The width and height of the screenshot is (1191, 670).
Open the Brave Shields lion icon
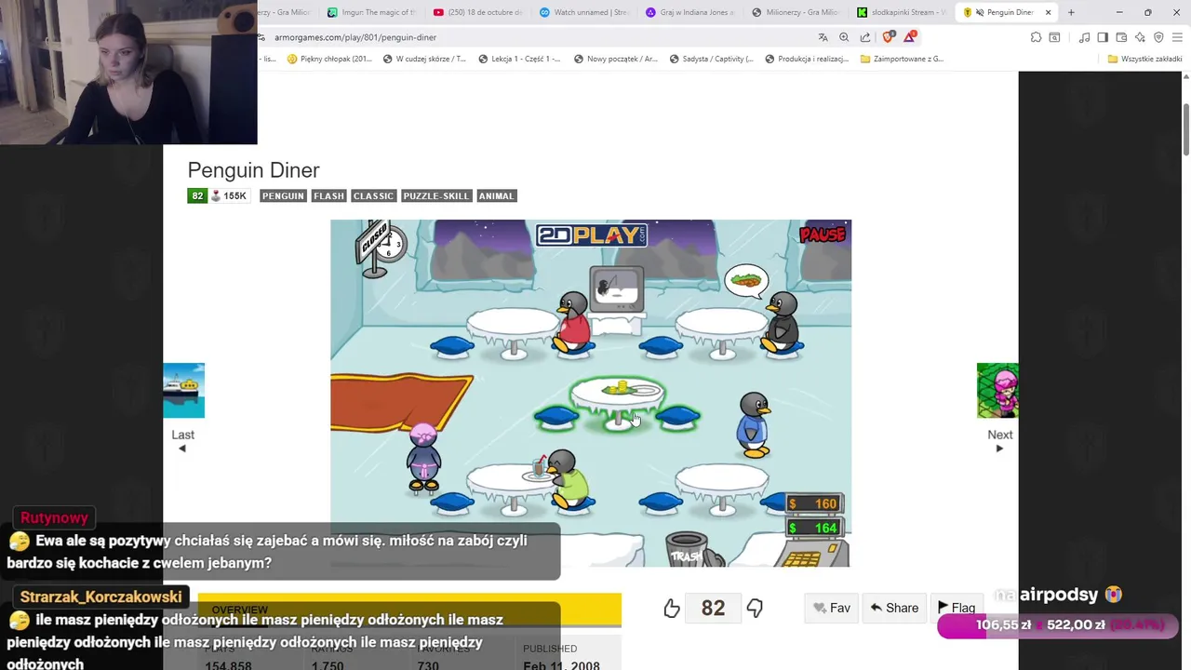pyautogui.click(x=888, y=37)
